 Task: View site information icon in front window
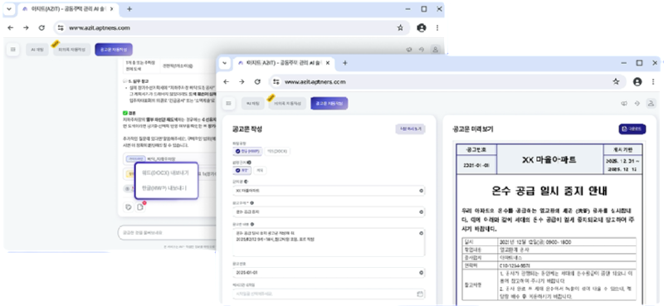click(x=276, y=82)
